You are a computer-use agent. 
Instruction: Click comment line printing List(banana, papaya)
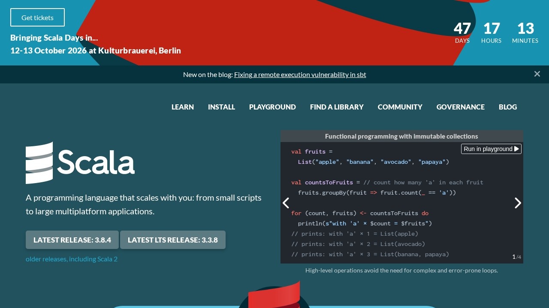(x=370, y=254)
